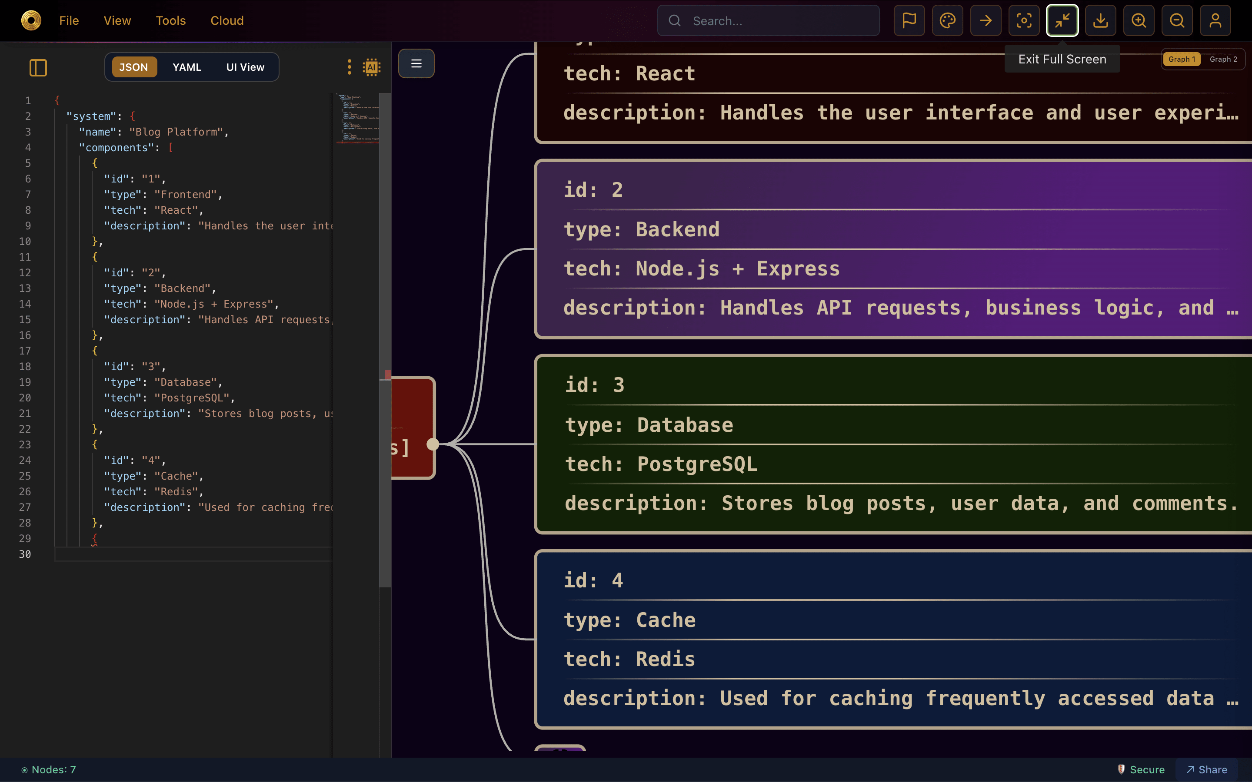The height and width of the screenshot is (782, 1252).
Task: Click "id: 3" in Database node
Action: (x=594, y=385)
